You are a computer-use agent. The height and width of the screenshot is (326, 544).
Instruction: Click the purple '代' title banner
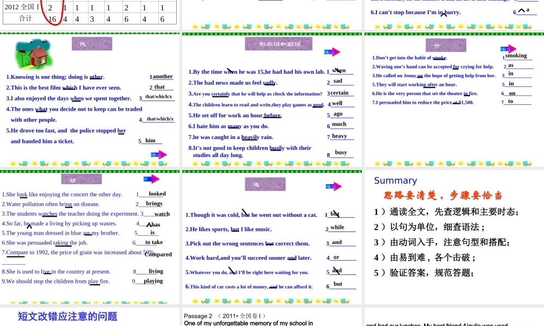point(91,44)
